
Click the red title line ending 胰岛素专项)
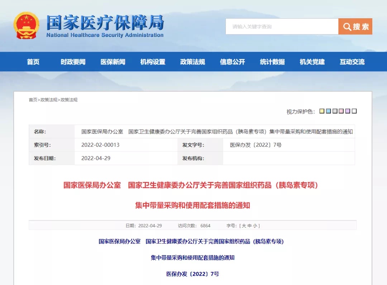(x=191, y=185)
